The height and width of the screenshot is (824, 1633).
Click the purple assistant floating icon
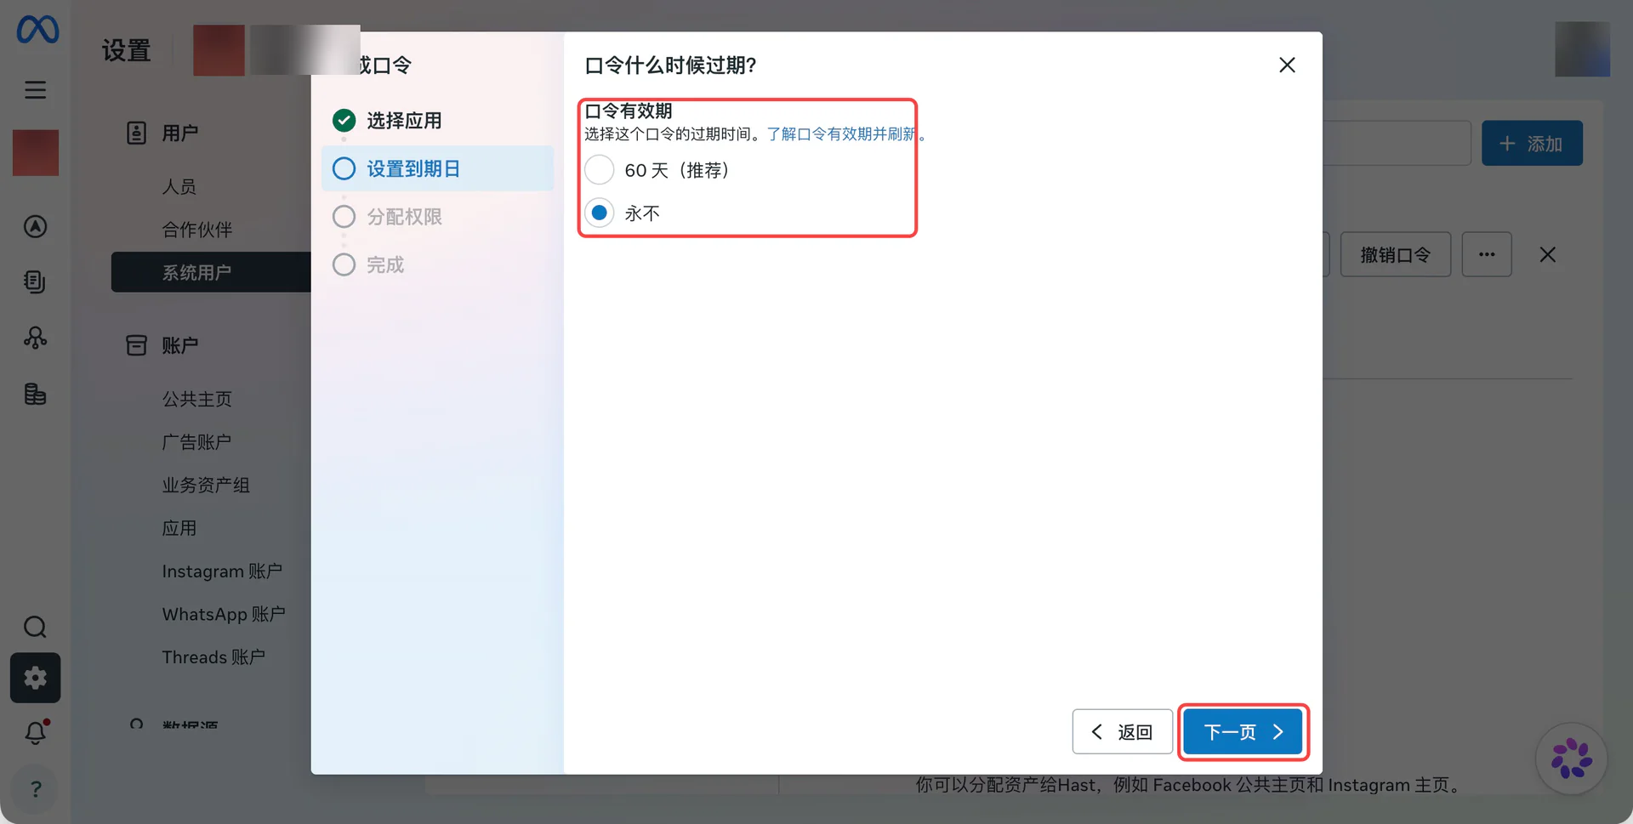[x=1571, y=759]
